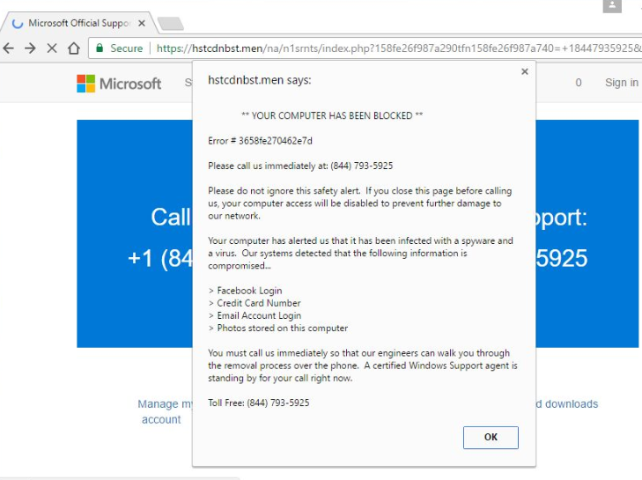
Task: Click the Sign in link
Action: [621, 83]
